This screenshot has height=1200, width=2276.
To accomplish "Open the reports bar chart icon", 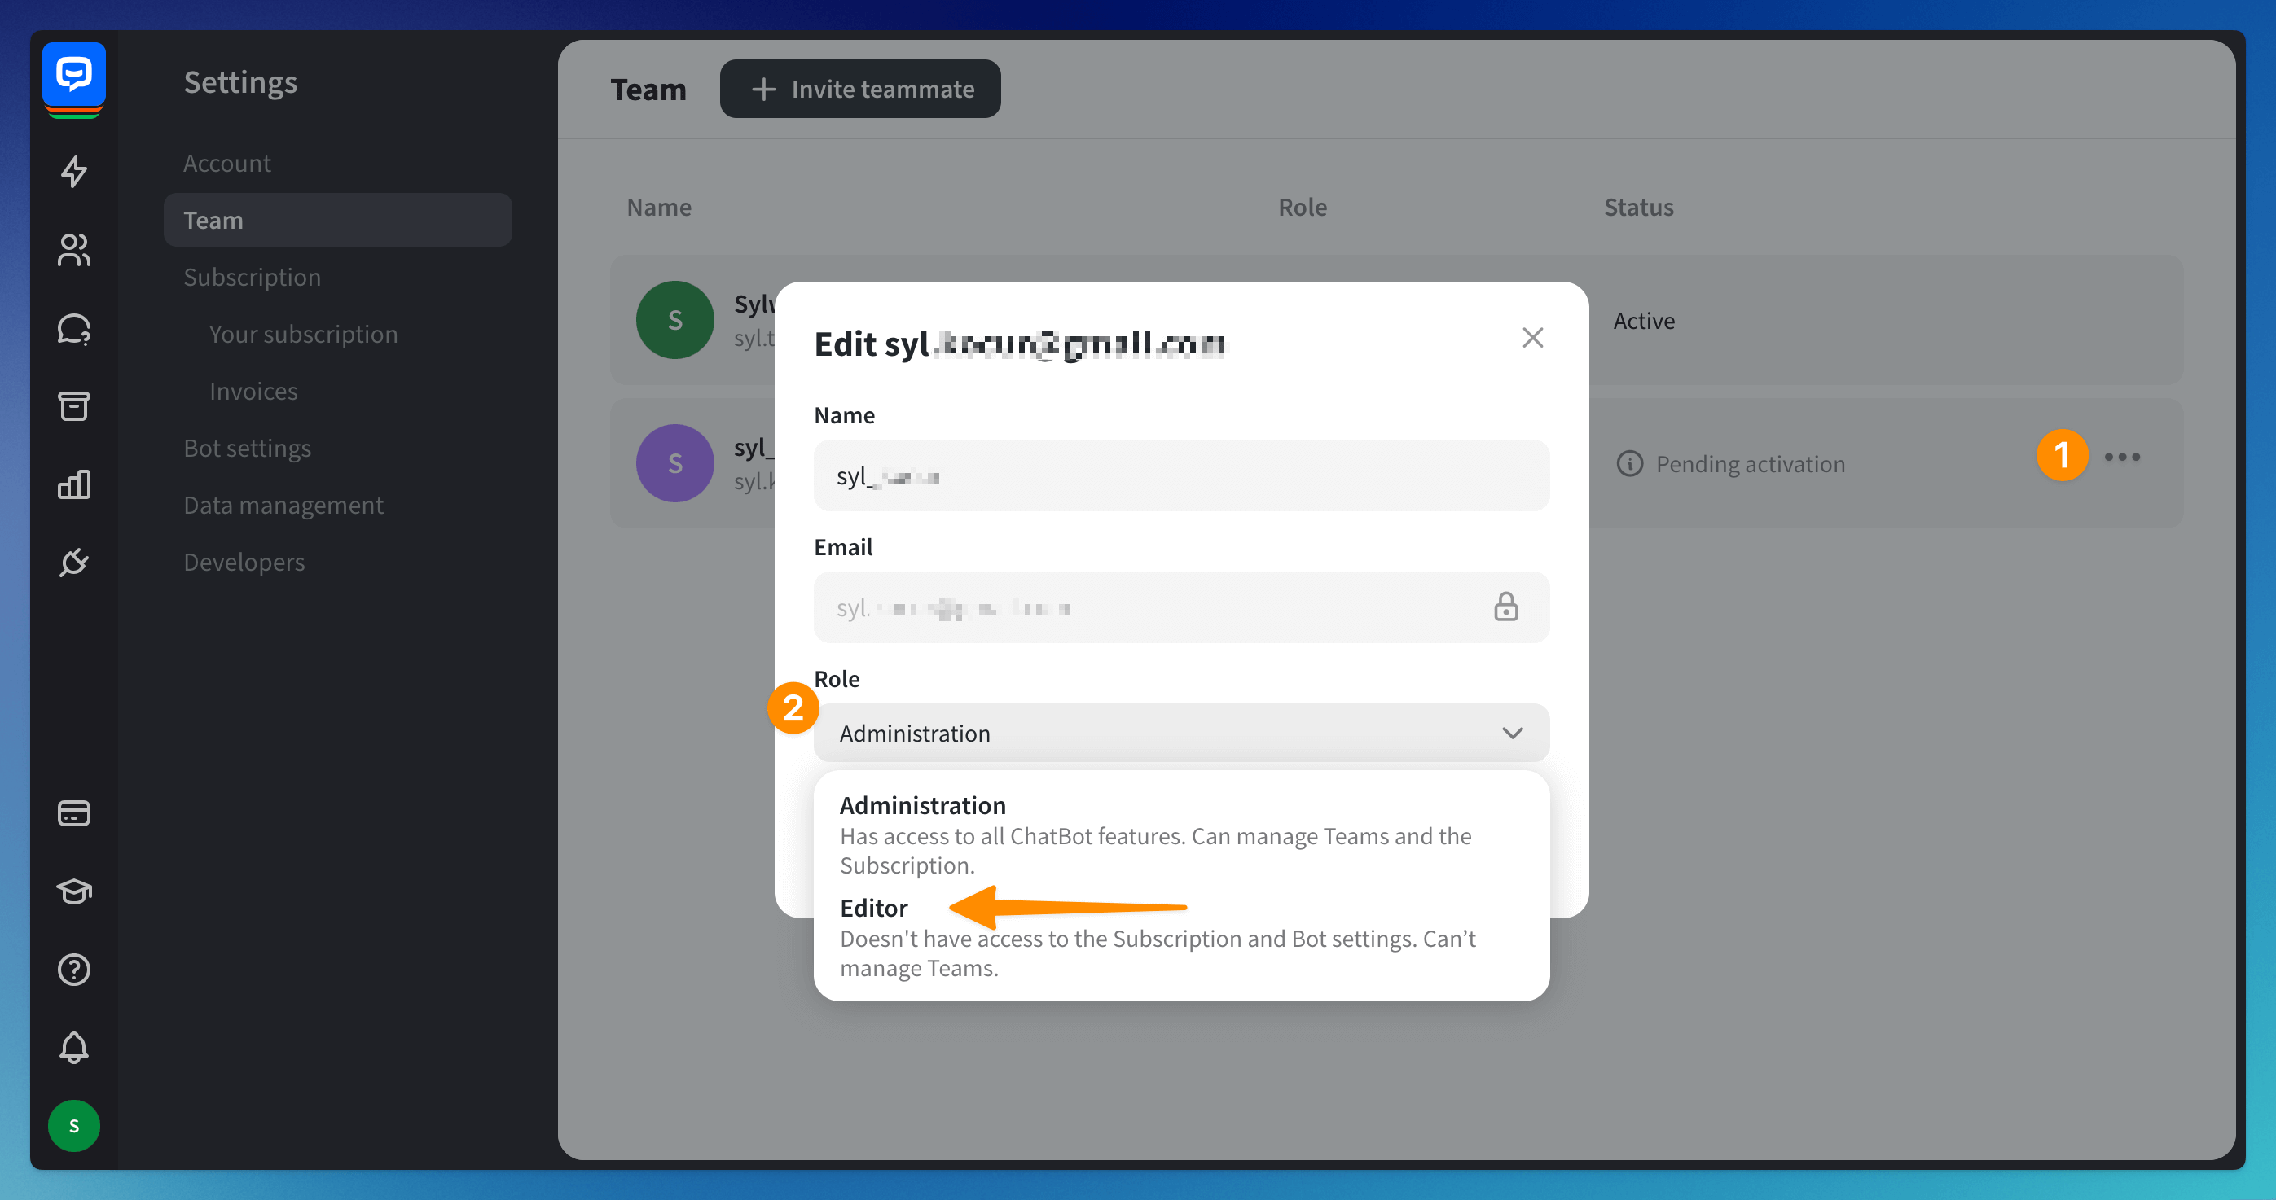I will click(x=73, y=484).
